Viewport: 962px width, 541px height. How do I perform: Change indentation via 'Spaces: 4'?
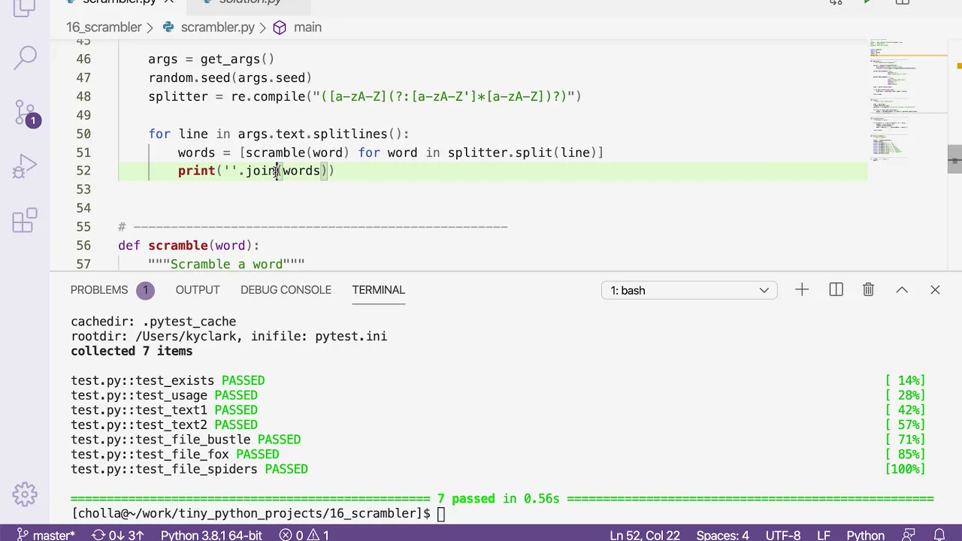pyautogui.click(x=722, y=535)
